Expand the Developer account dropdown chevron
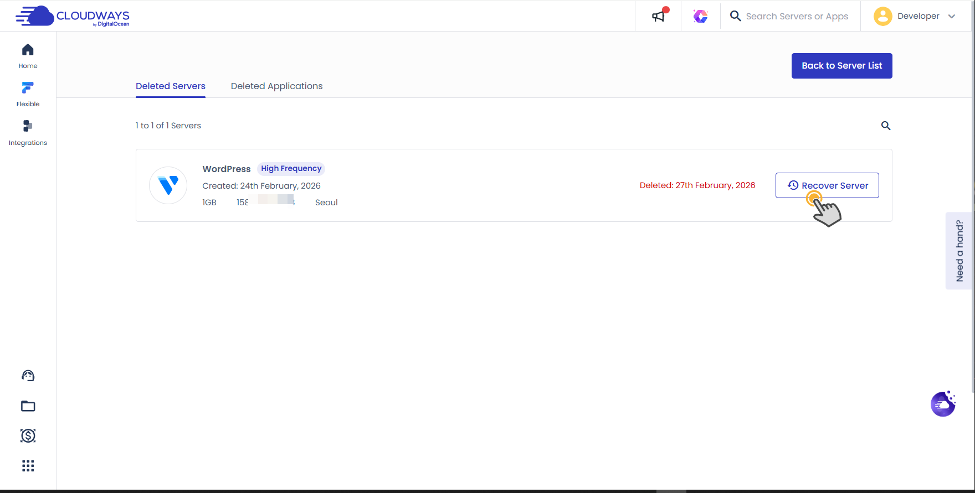This screenshot has width=975, height=493. point(952,16)
